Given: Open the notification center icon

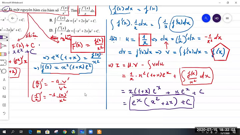Looking at the screenshot, I should pos(234,132).
